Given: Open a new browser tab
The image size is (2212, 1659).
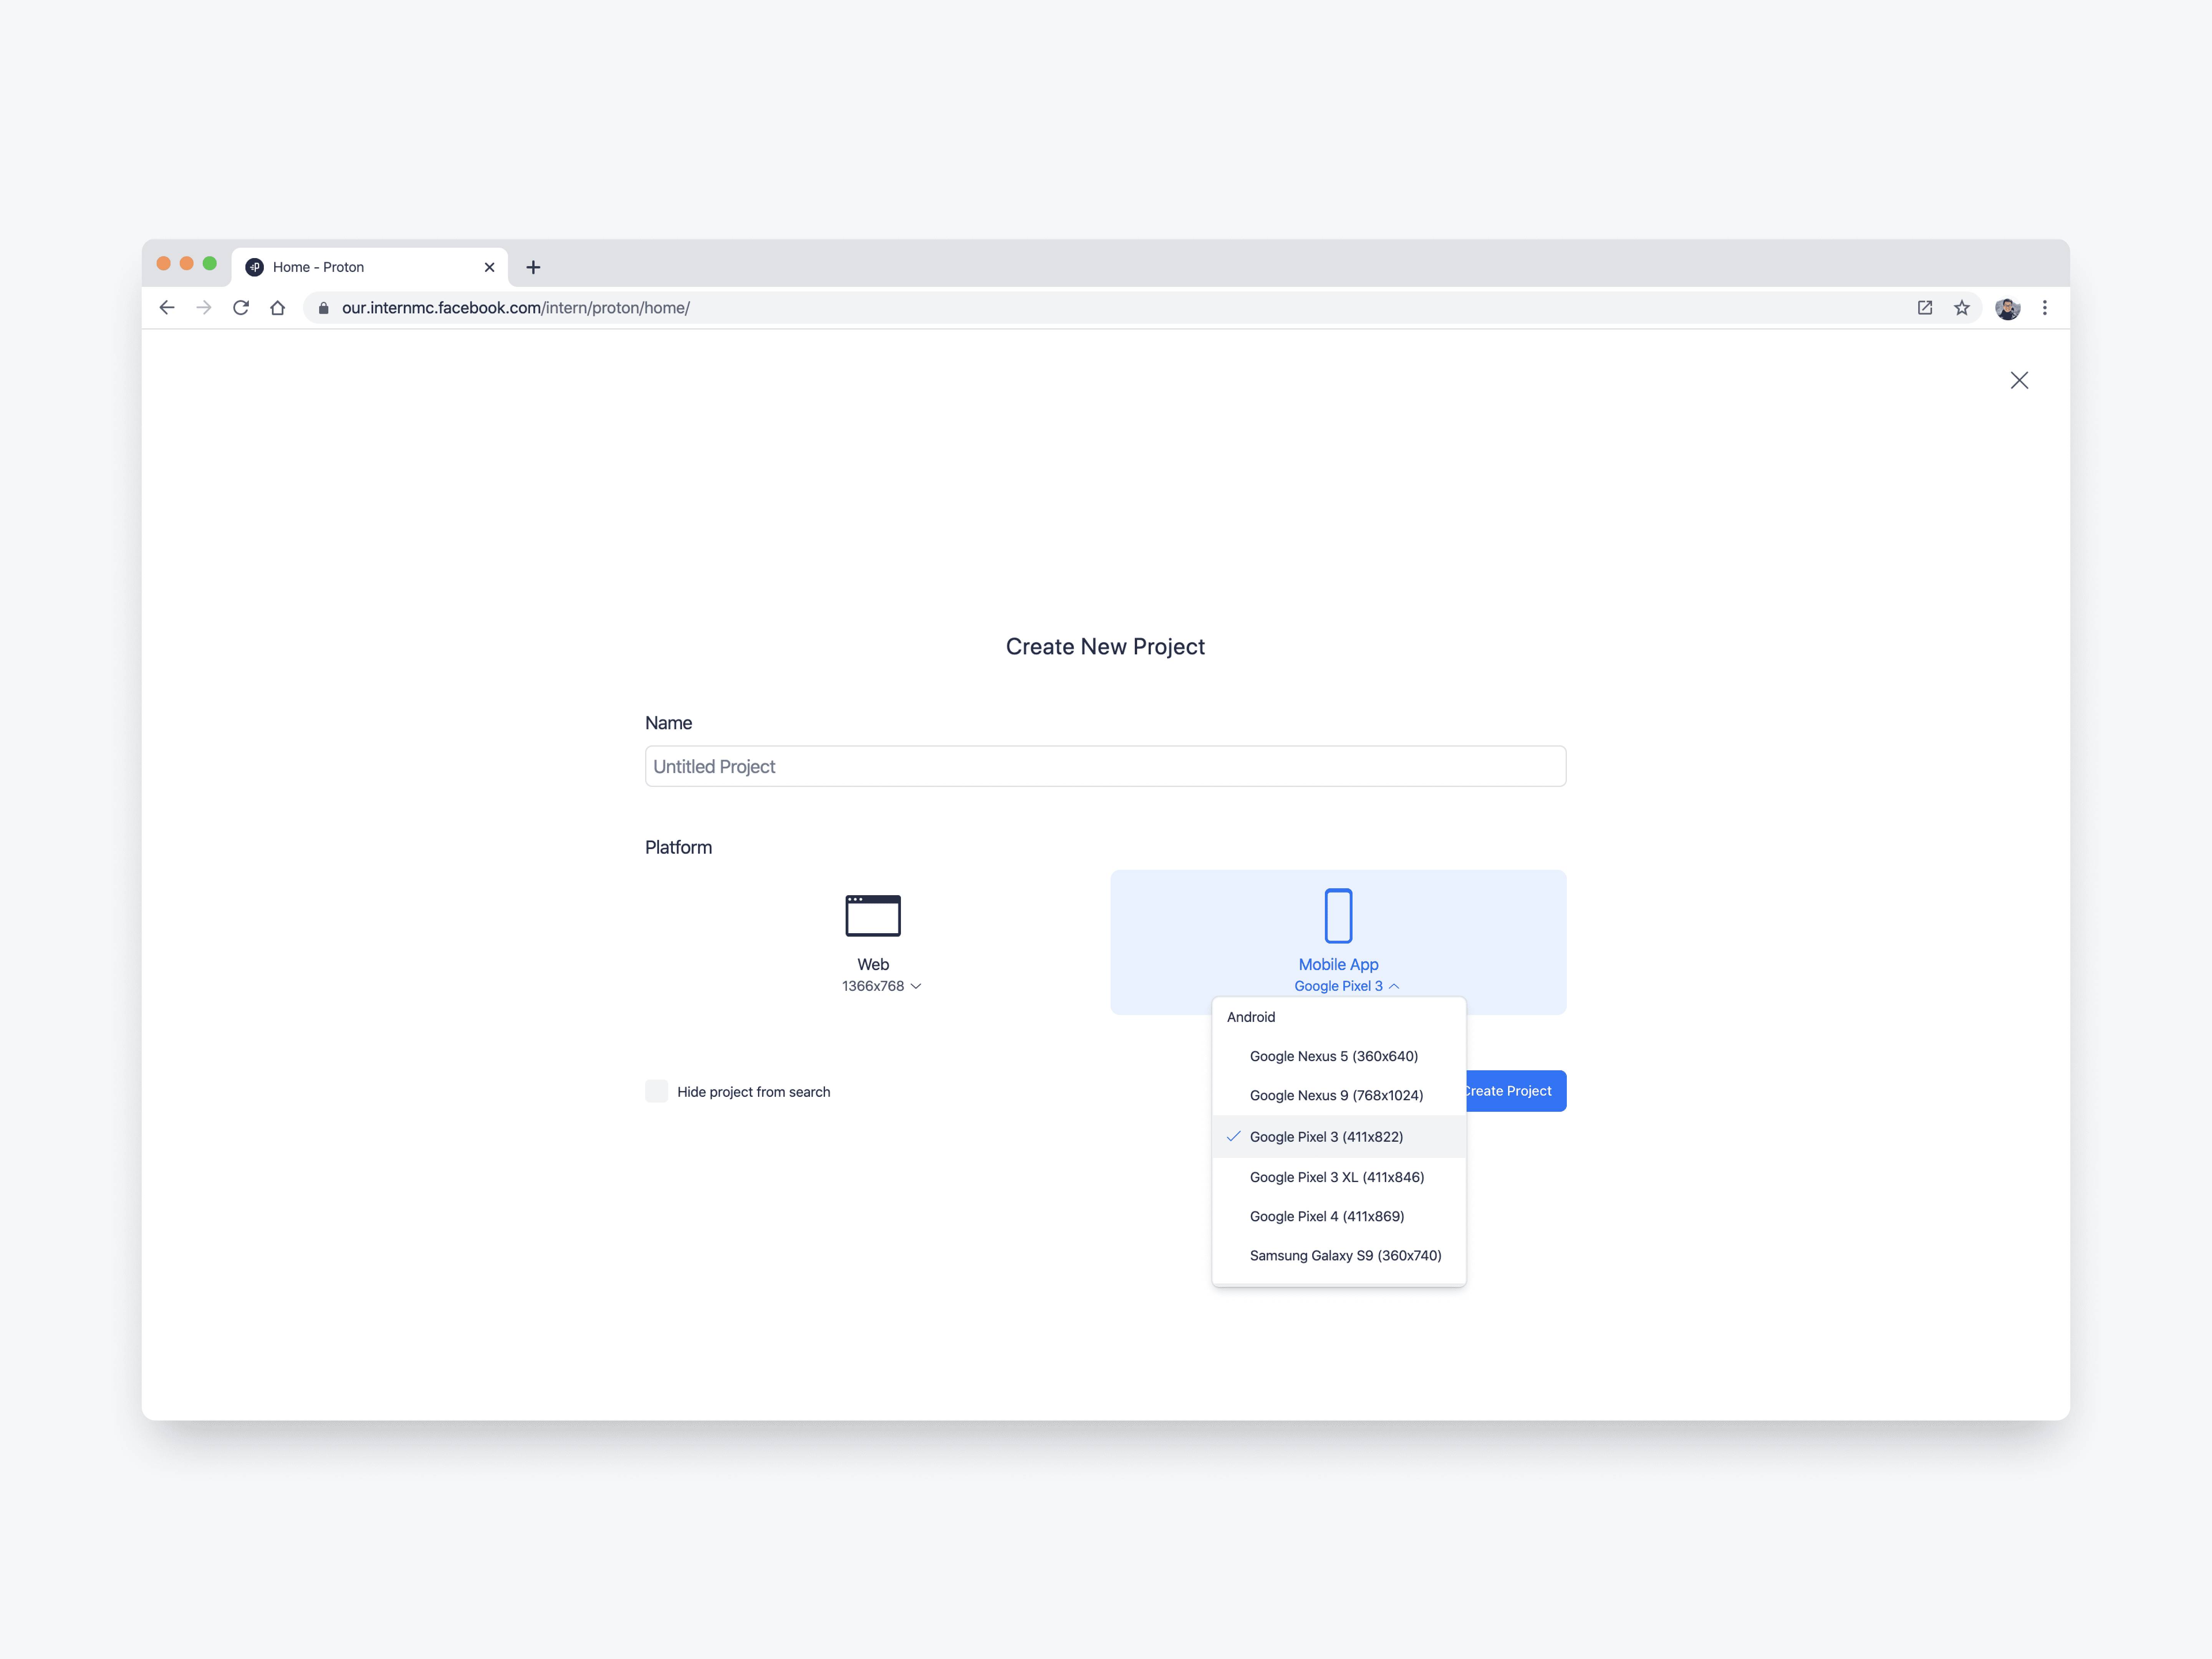Looking at the screenshot, I should 533,267.
